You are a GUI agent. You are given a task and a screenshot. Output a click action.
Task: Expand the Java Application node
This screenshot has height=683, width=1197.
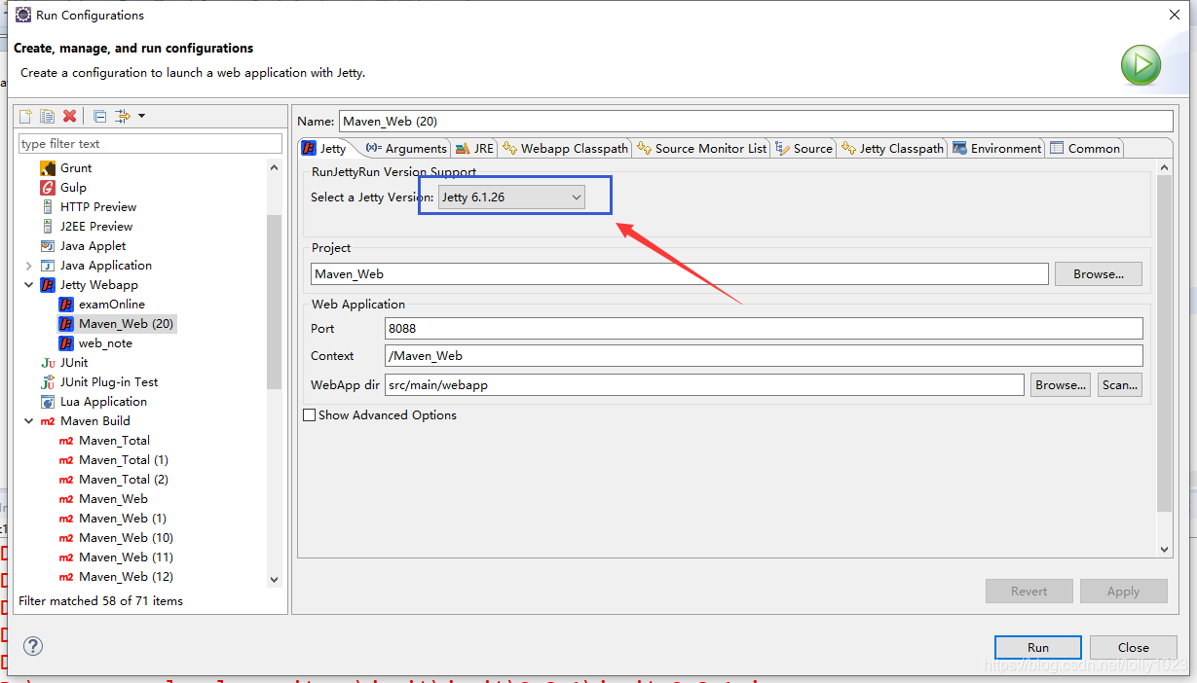coord(28,265)
